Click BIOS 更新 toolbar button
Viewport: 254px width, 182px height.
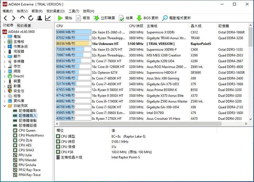147,18
